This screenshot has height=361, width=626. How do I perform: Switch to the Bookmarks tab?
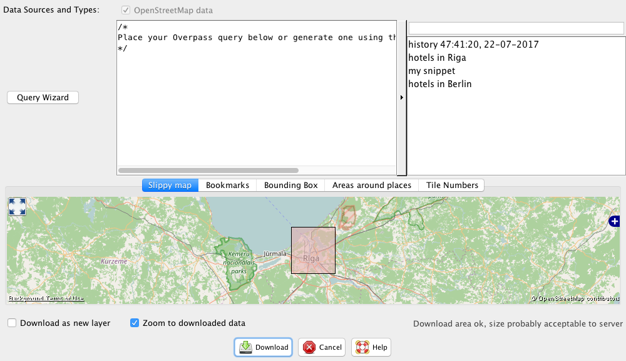tap(227, 185)
